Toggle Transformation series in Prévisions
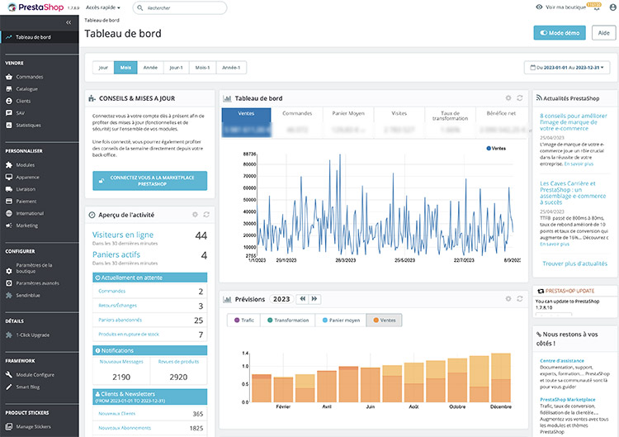 pyautogui.click(x=288, y=320)
